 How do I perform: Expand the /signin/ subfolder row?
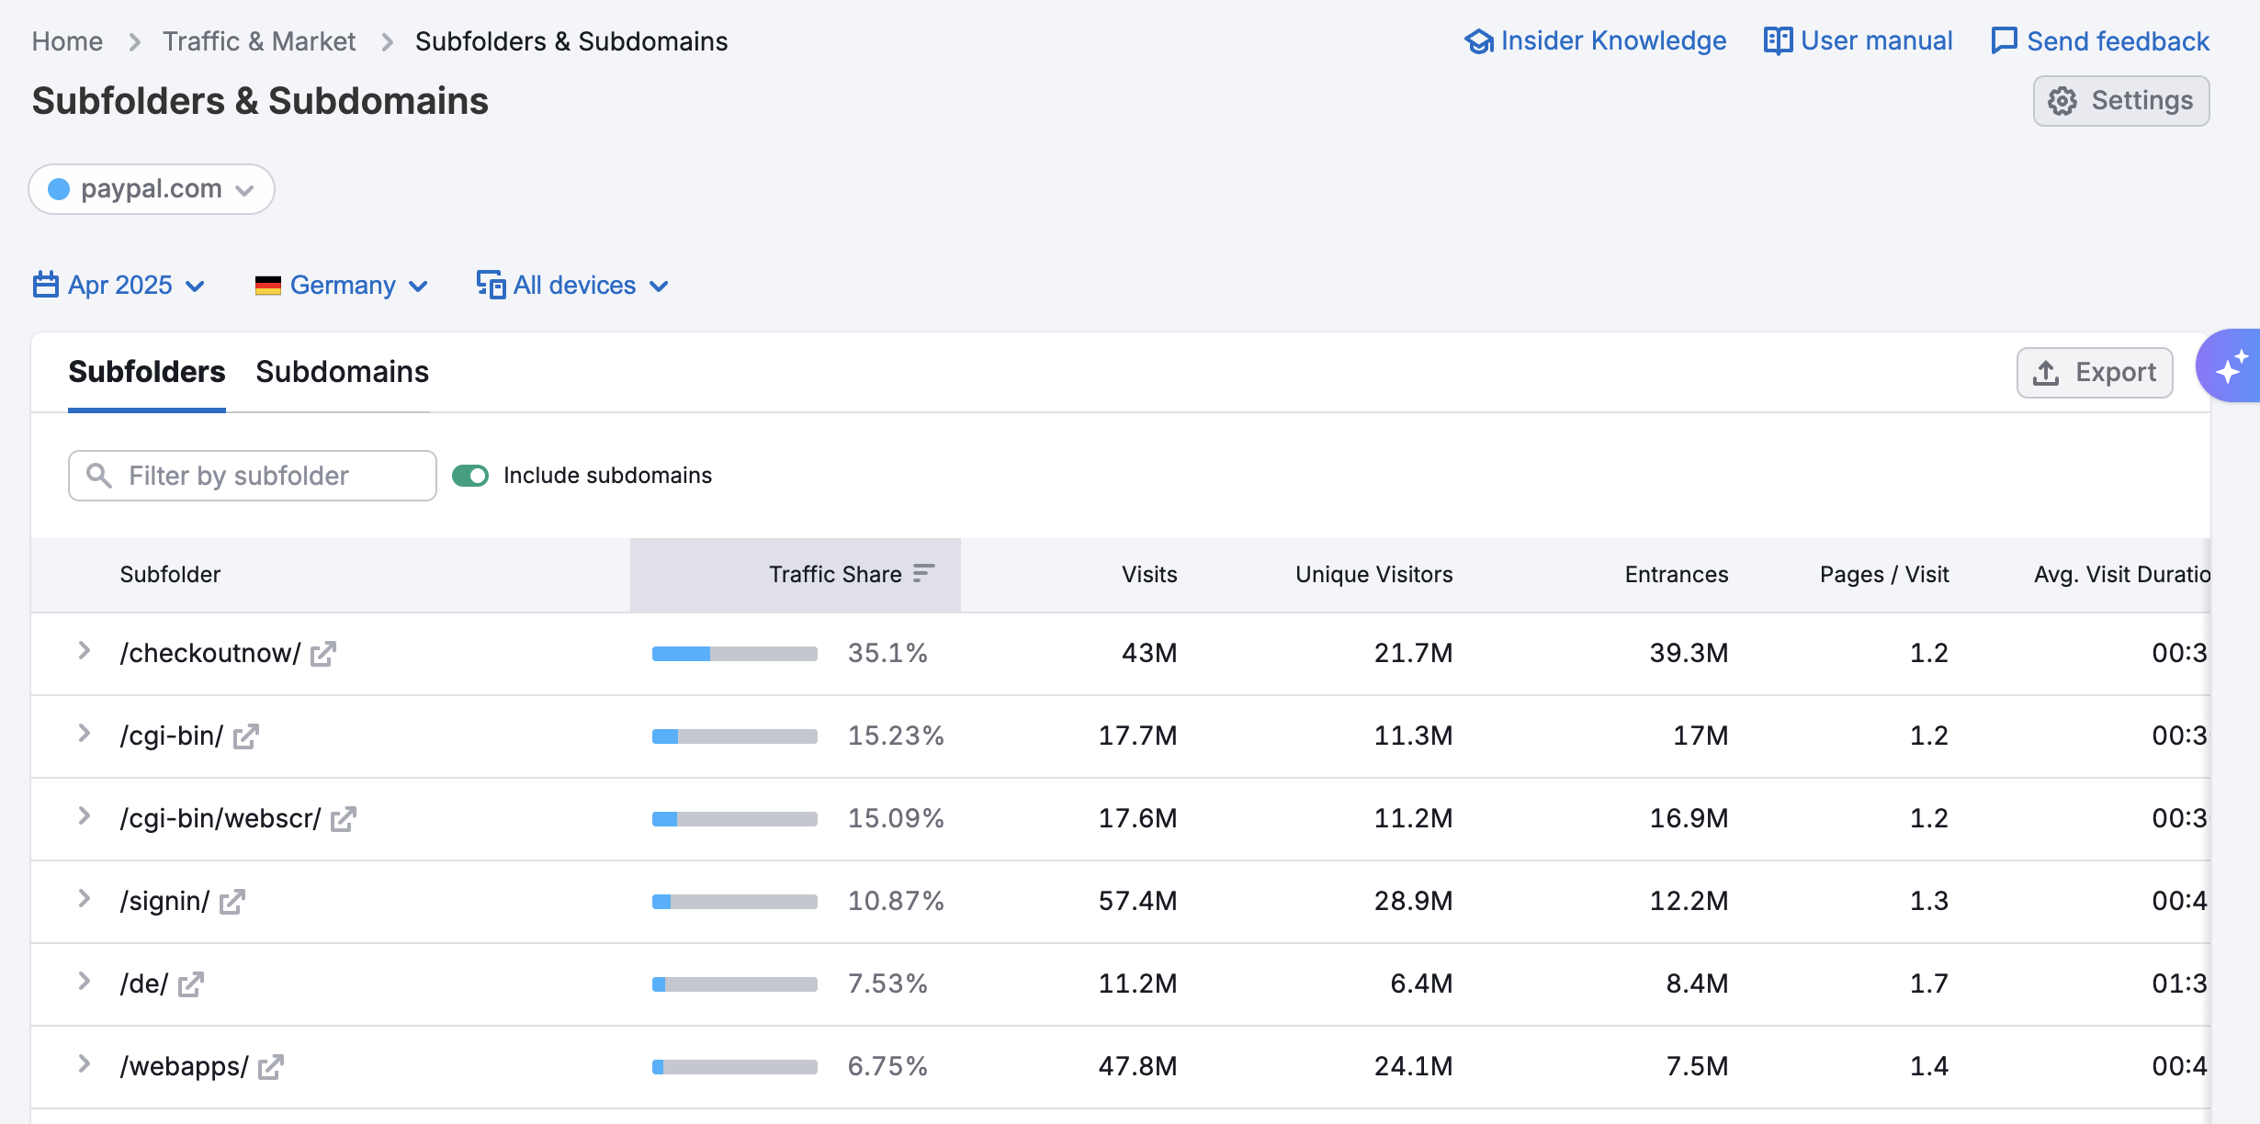click(85, 899)
